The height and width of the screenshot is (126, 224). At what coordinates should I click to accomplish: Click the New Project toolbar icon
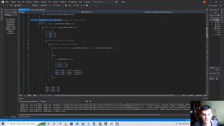[x=11, y=6]
